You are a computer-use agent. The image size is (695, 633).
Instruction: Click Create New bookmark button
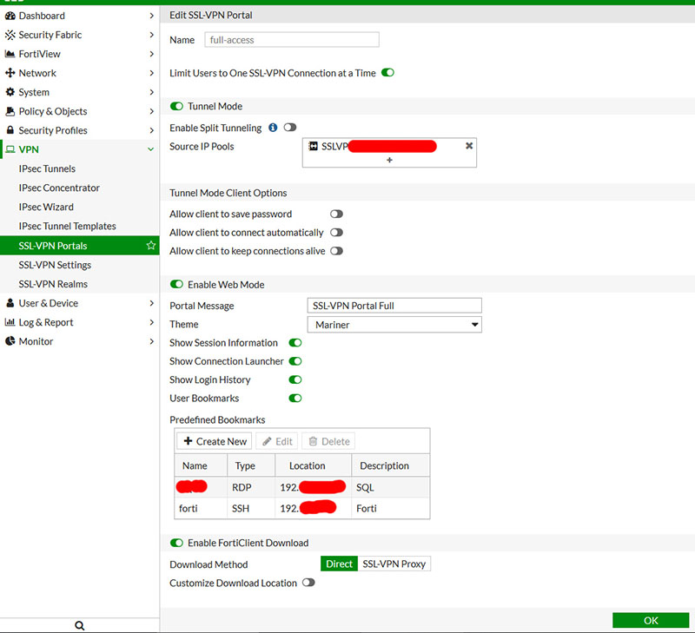[x=215, y=441]
